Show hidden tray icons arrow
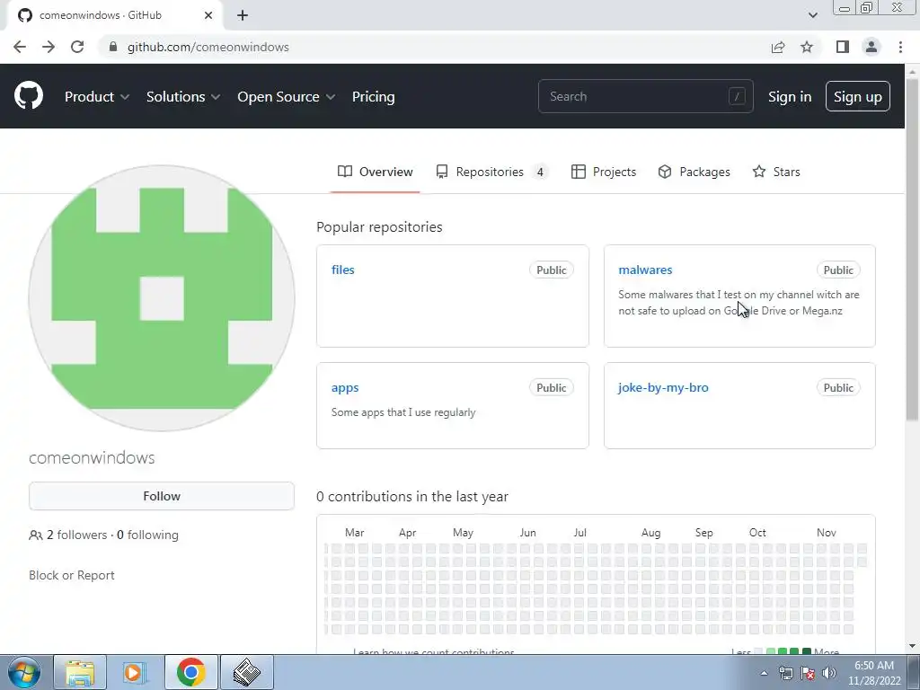 [x=764, y=673]
